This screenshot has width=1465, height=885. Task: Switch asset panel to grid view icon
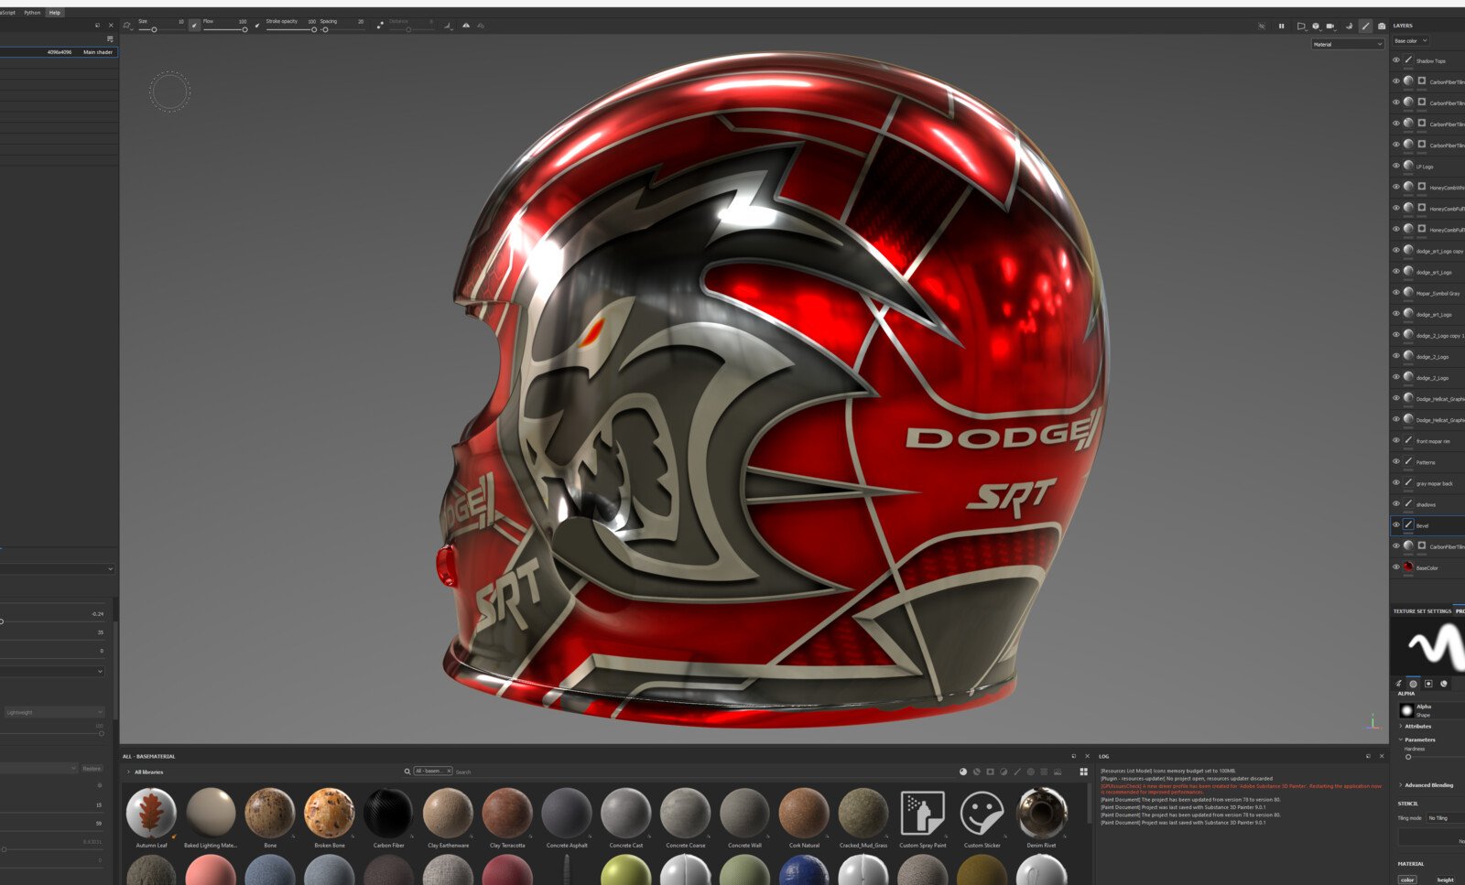pos(1083,772)
